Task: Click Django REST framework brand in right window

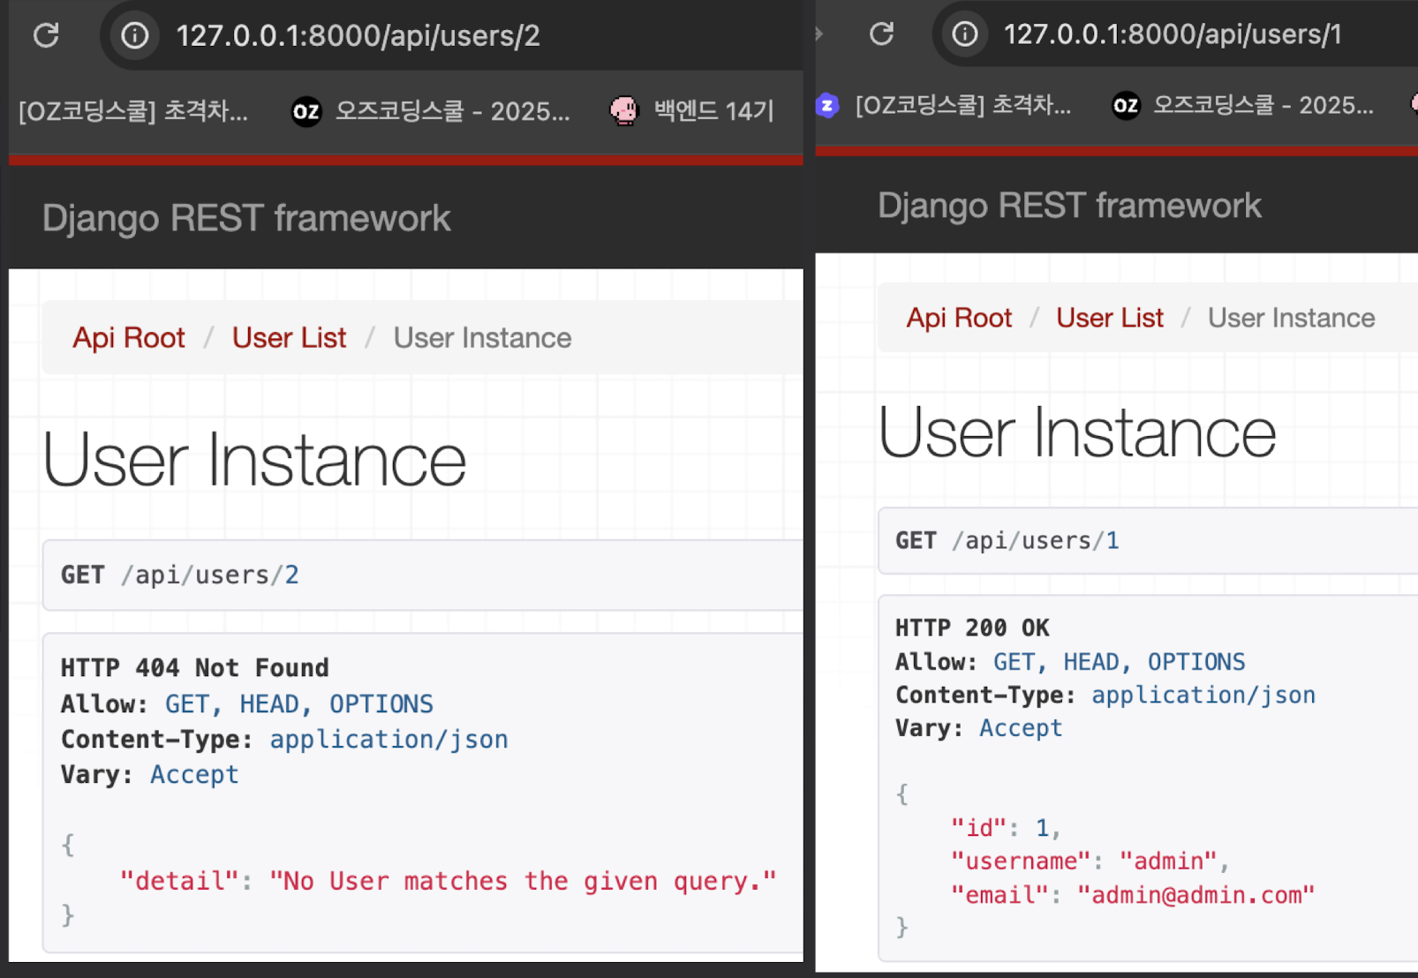Action: pos(1069,206)
